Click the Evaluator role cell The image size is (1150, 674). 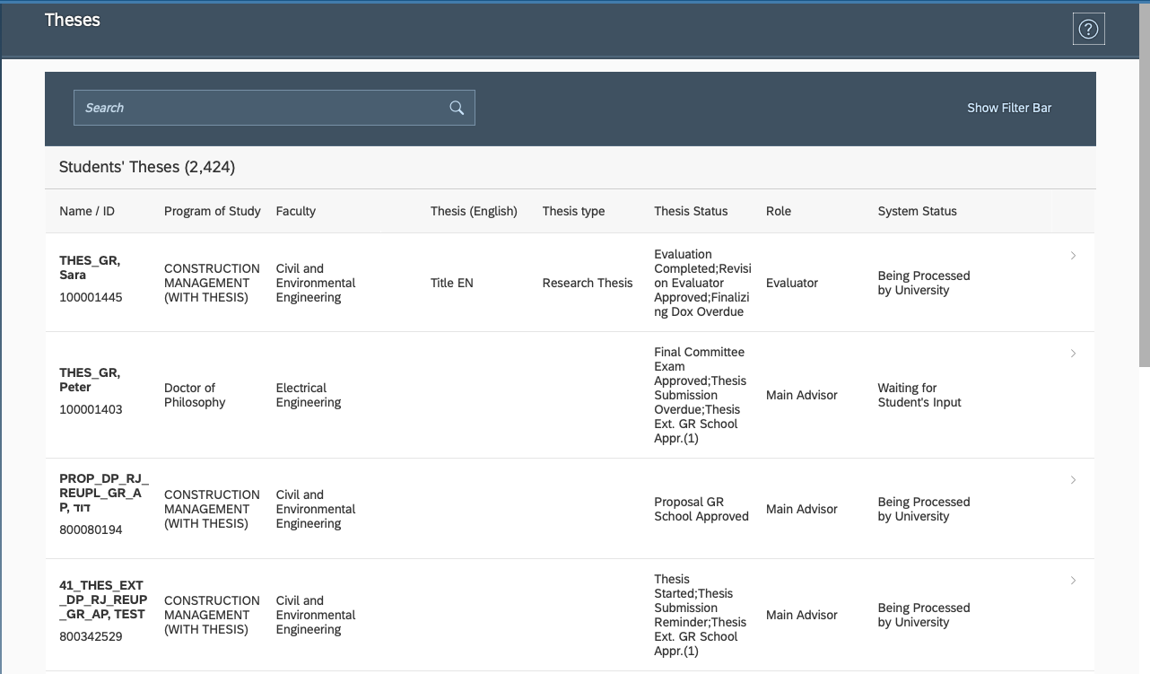(792, 283)
